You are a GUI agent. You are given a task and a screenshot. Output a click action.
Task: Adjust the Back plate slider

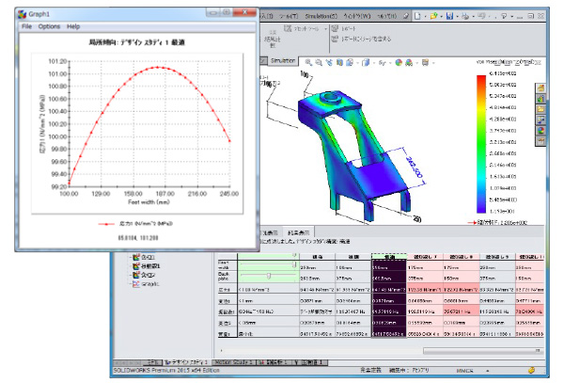click(268, 276)
